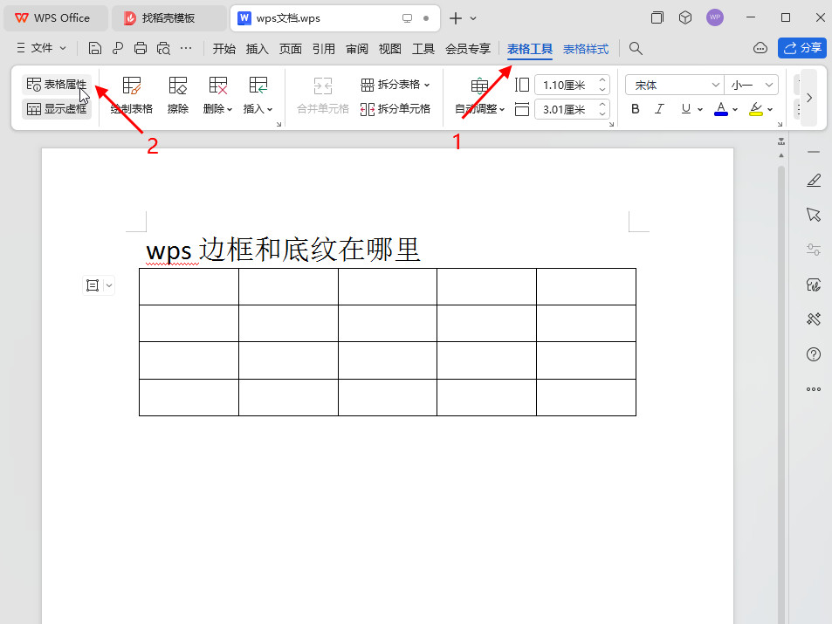Viewport: 832px width, 624px height.
Task: Open the Insert (插入) ribbon tab
Action: point(258,49)
